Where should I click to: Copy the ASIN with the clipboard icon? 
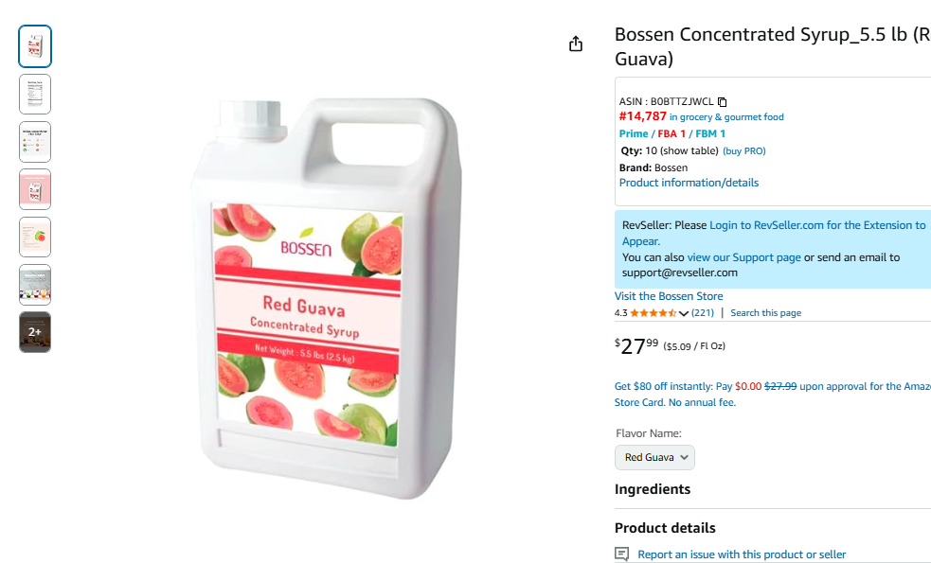pos(723,102)
